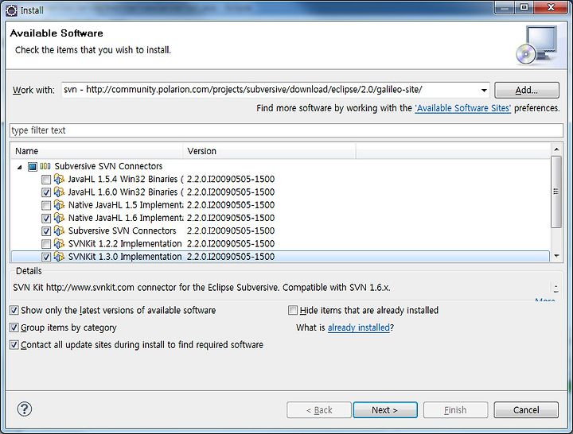
Task: Disable Group items by category
Action: click(14, 327)
